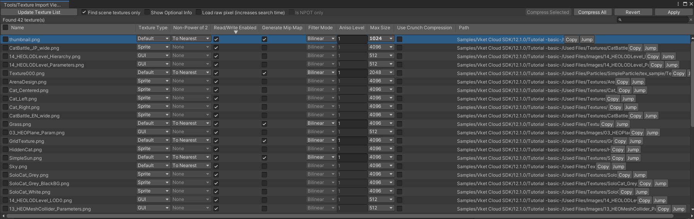Click Jump button for SoloCat_Grey_BlackBG.png
This screenshot has width=694, height=219.
point(660,184)
